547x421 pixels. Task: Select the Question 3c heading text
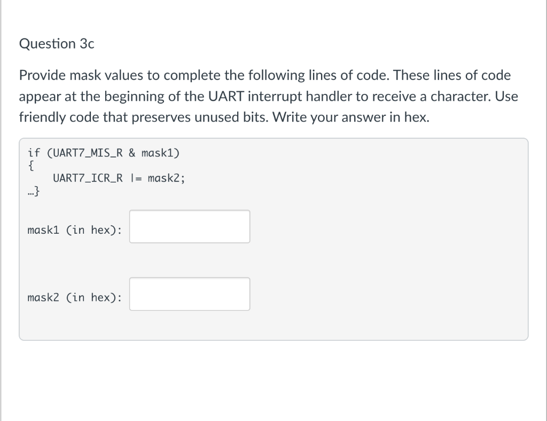tap(56, 44)
